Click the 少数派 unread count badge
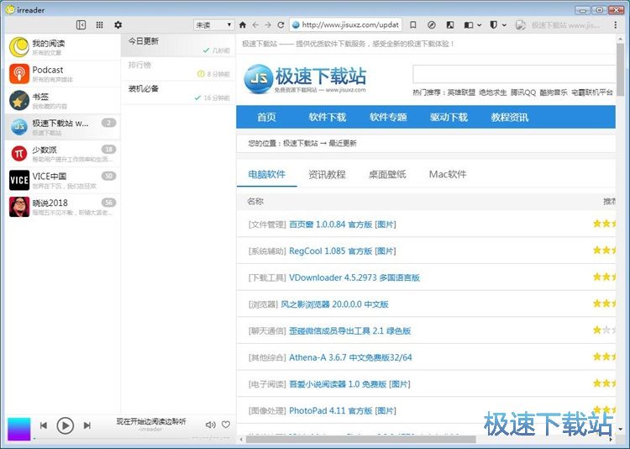Image resolution: width=630 pixels, height=449 pixels. pyautogui.click(x=108, y=150)
